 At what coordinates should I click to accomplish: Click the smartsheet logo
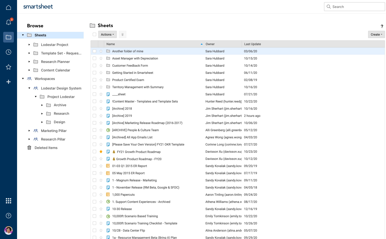tap(38, 6)
